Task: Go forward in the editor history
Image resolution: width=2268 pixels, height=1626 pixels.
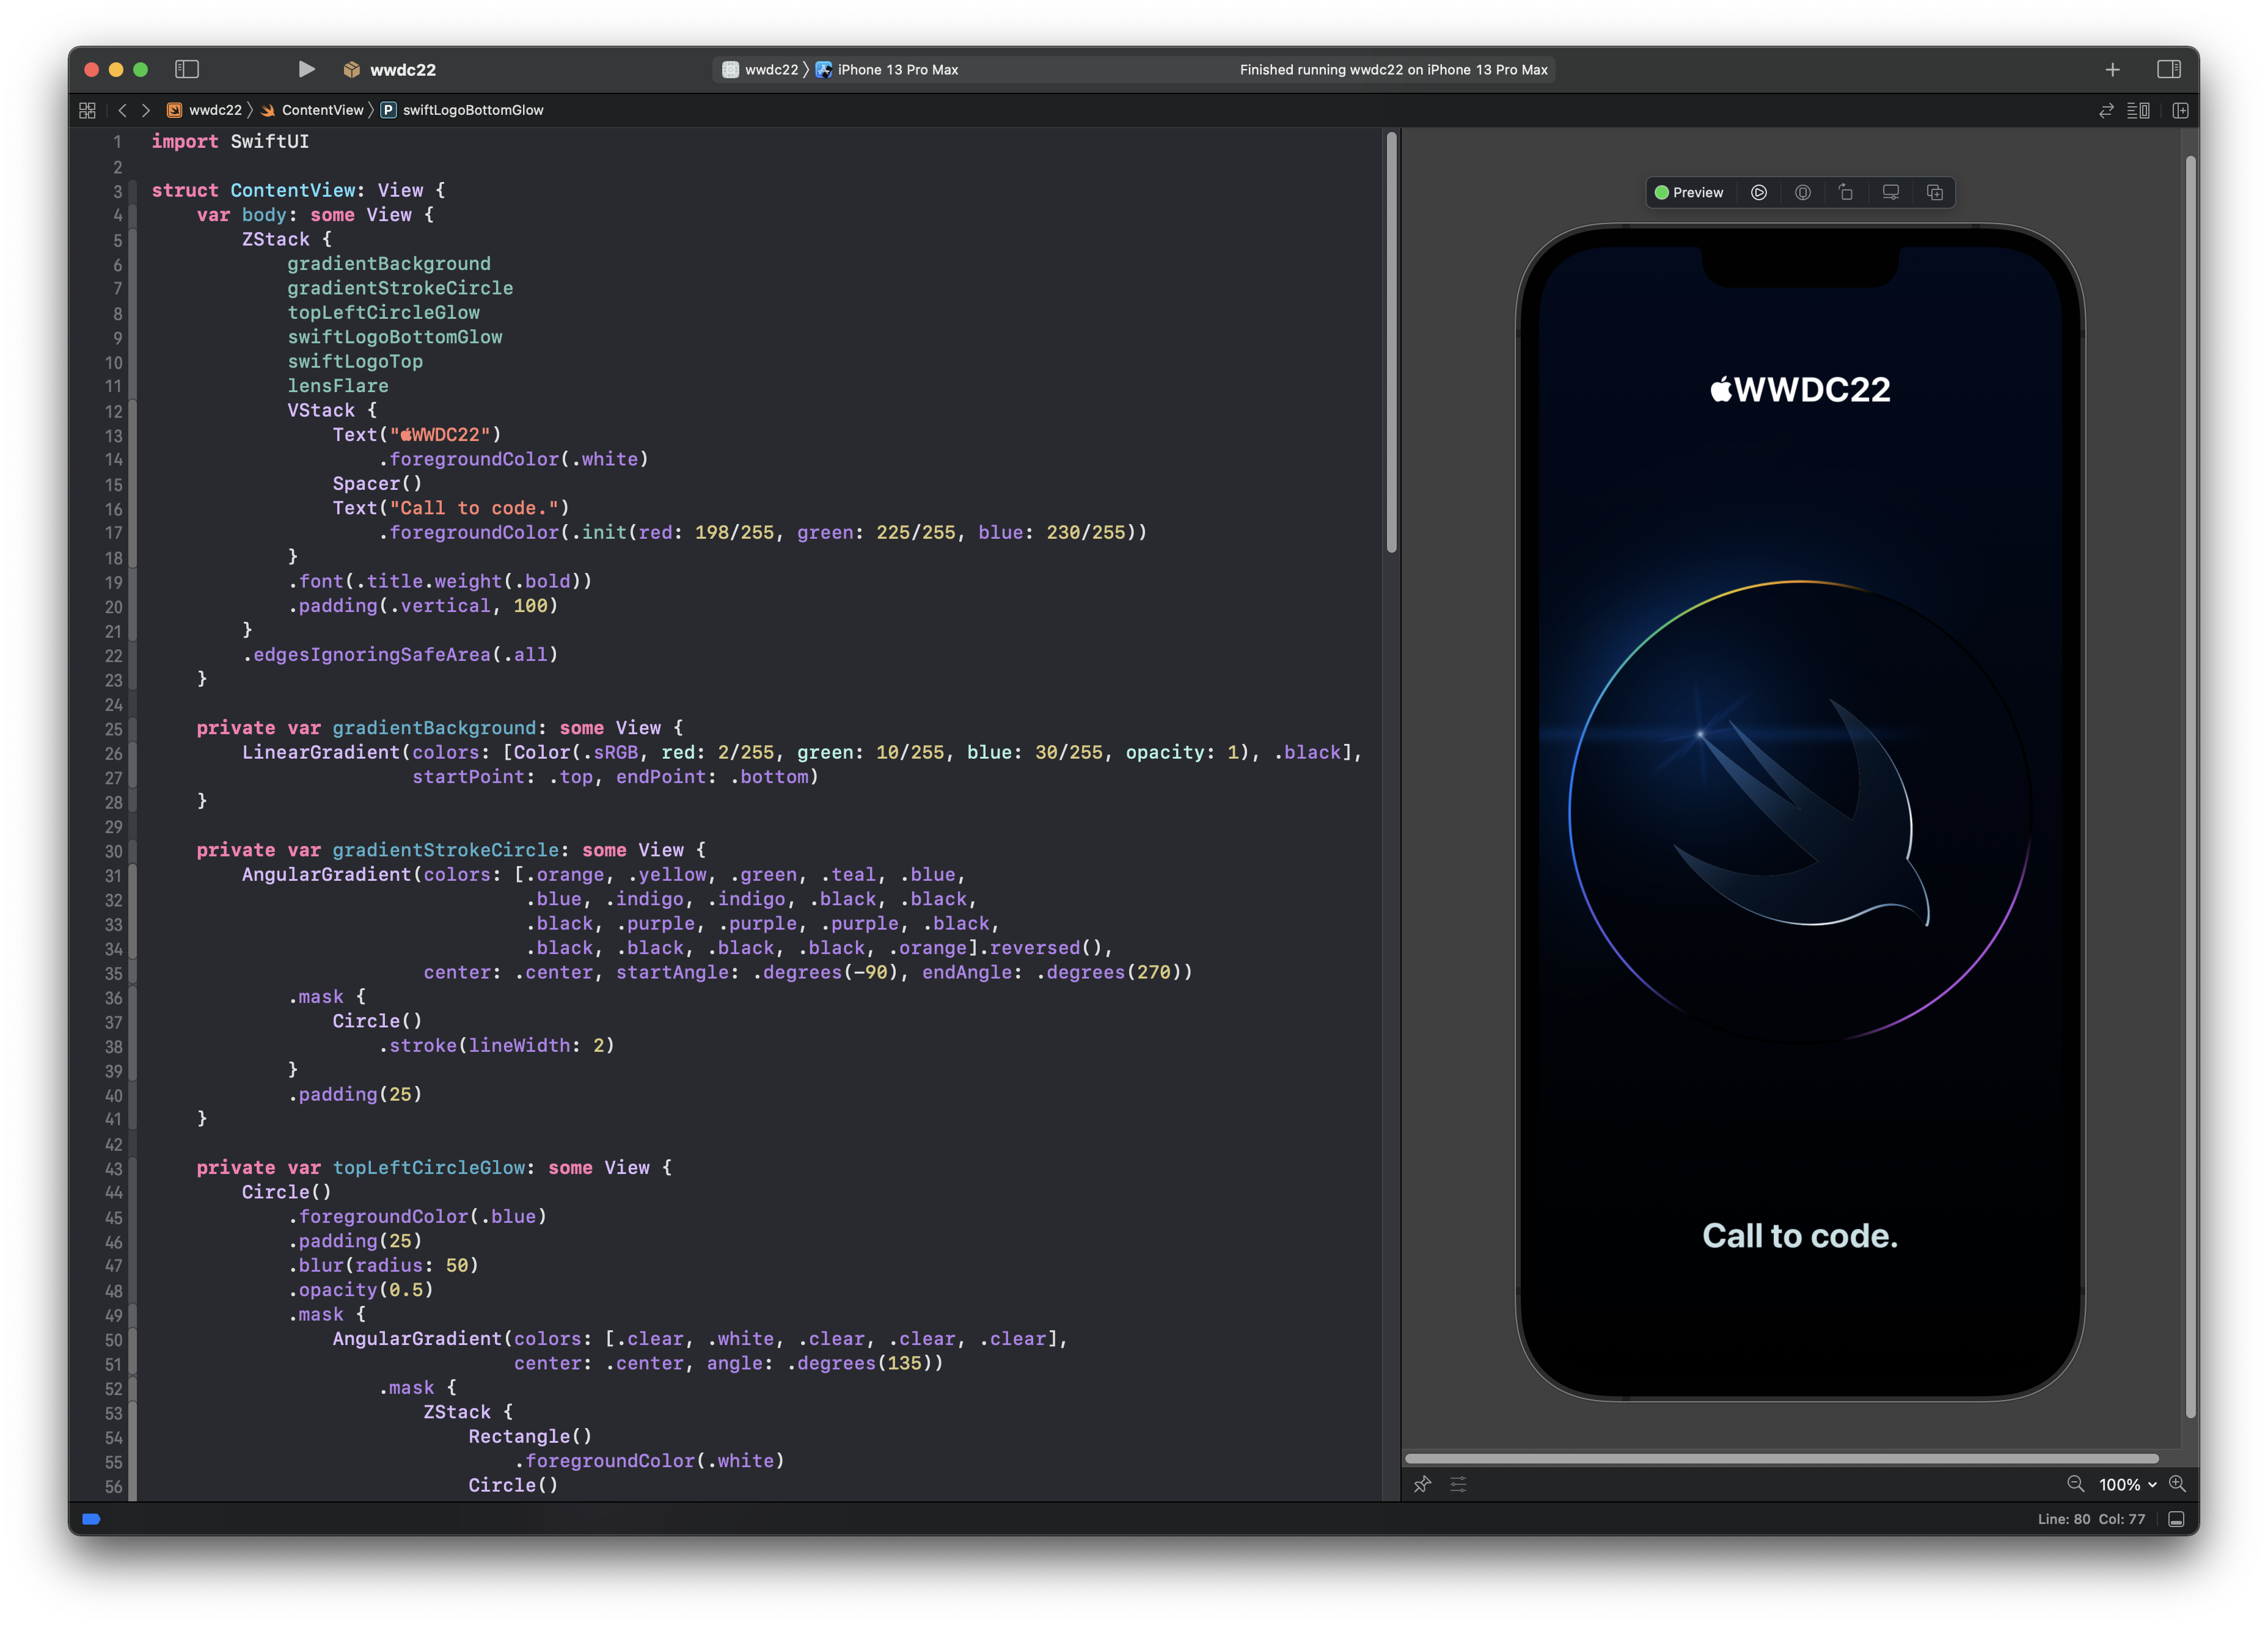Action: pyautogui.click(x=146, y=110)
